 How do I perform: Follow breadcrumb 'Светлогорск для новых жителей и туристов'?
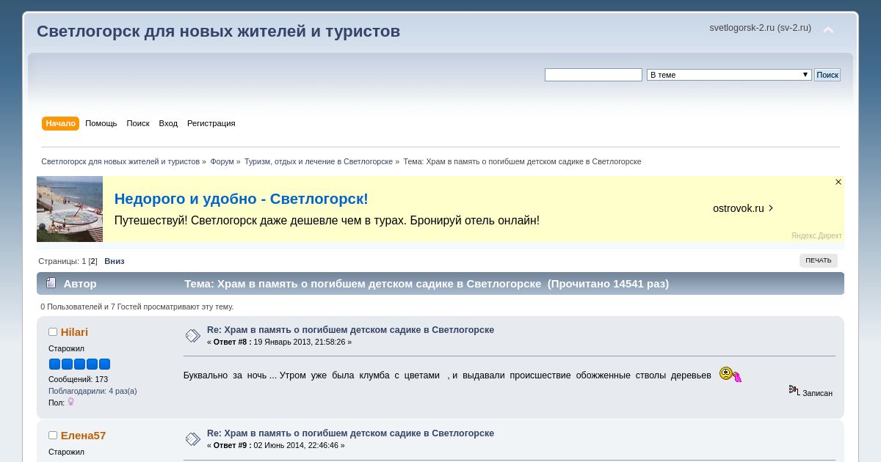(120, 161)
